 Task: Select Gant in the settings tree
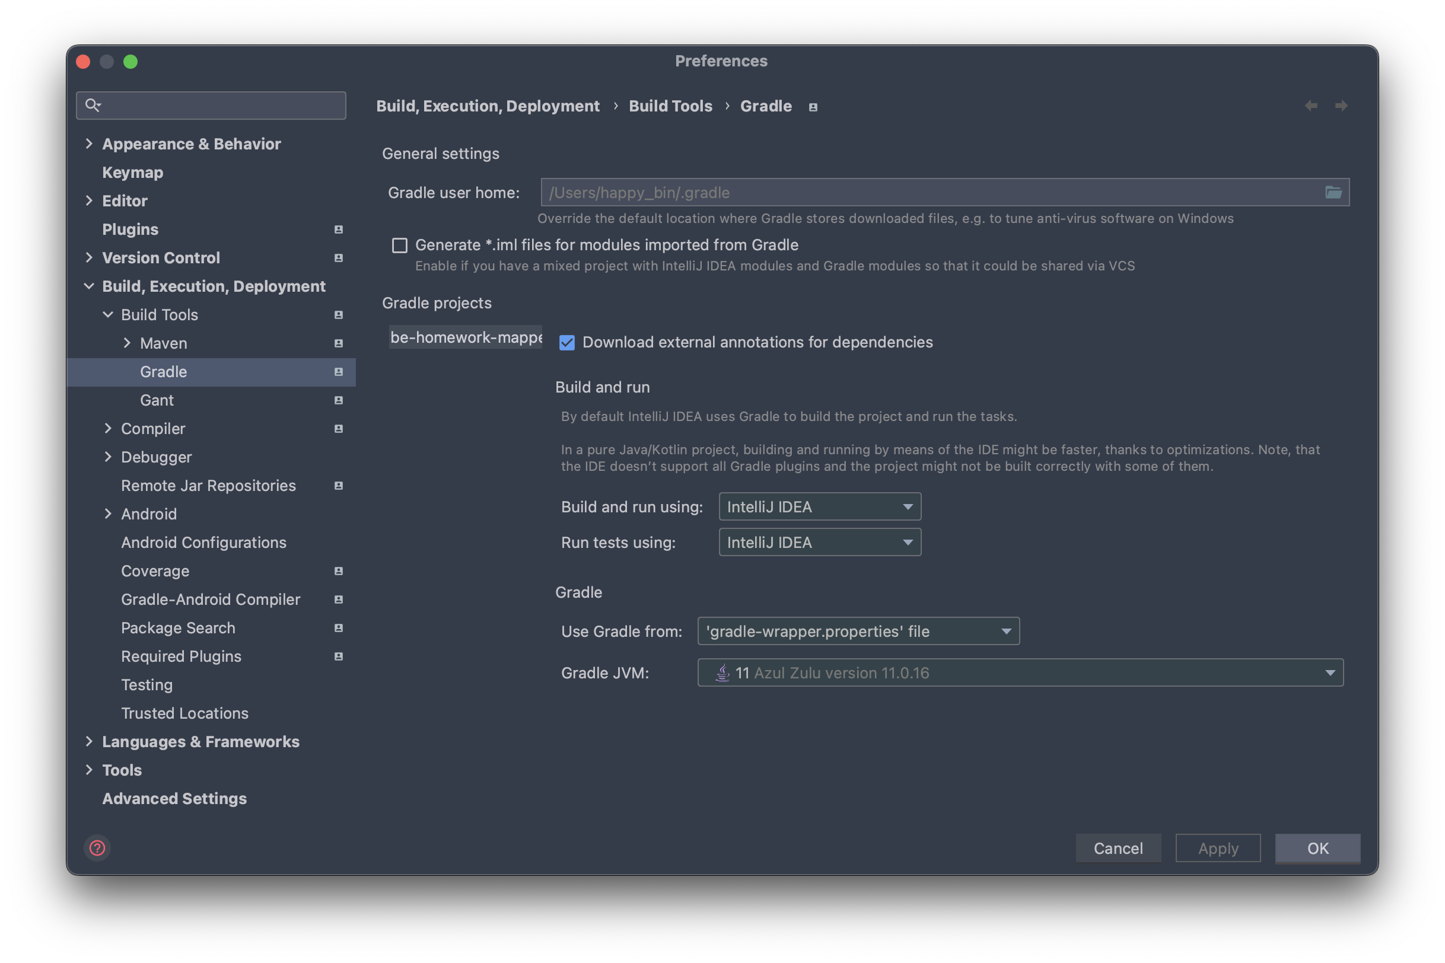click(x=157, y=400)
